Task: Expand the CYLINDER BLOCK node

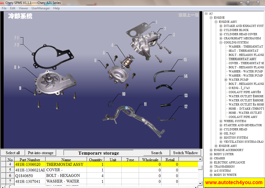Action: click(x=221, y=30)
